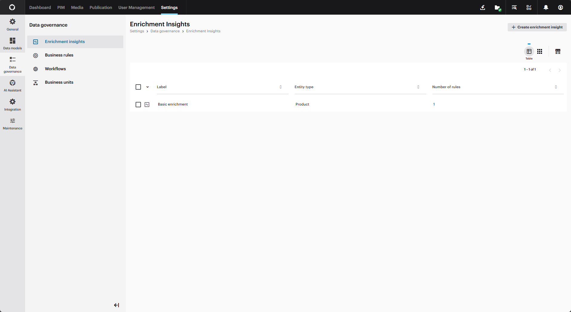
Task: Click the tasks overview icon in top bar
Action: pos(529,7)
